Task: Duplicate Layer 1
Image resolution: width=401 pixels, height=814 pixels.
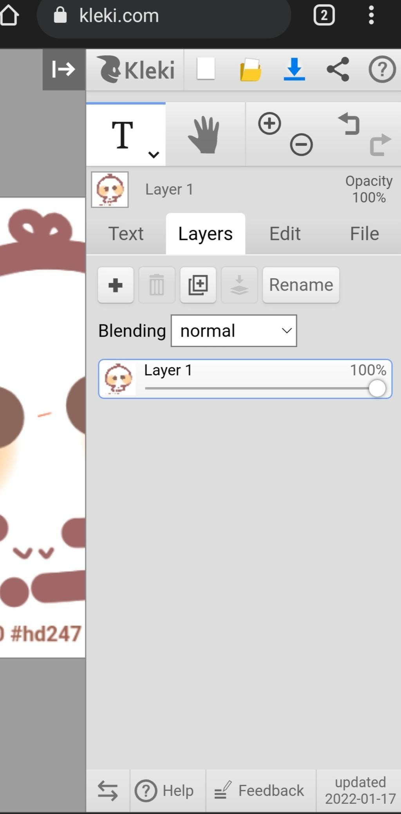Action: 198,285
